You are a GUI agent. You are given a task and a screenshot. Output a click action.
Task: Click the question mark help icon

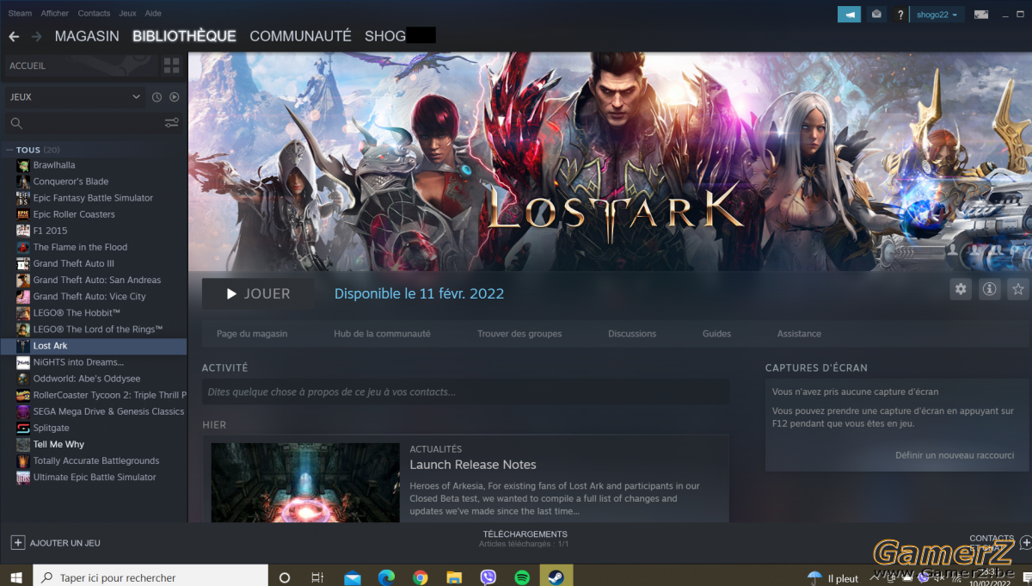[x=900, y=15]
